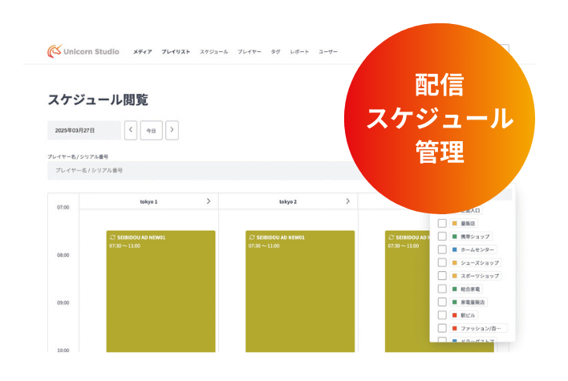
Task: Open the レポート menu
Action: coord(299,52)
